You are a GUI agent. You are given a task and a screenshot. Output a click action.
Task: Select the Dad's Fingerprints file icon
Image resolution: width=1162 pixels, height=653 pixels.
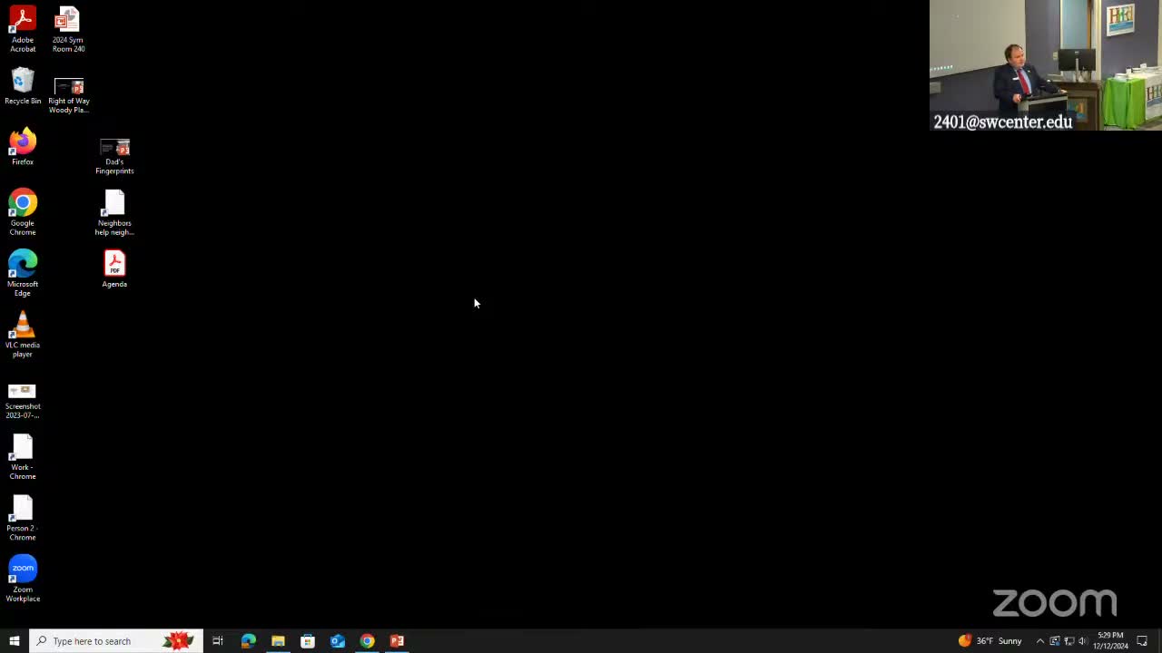point(114,157)
